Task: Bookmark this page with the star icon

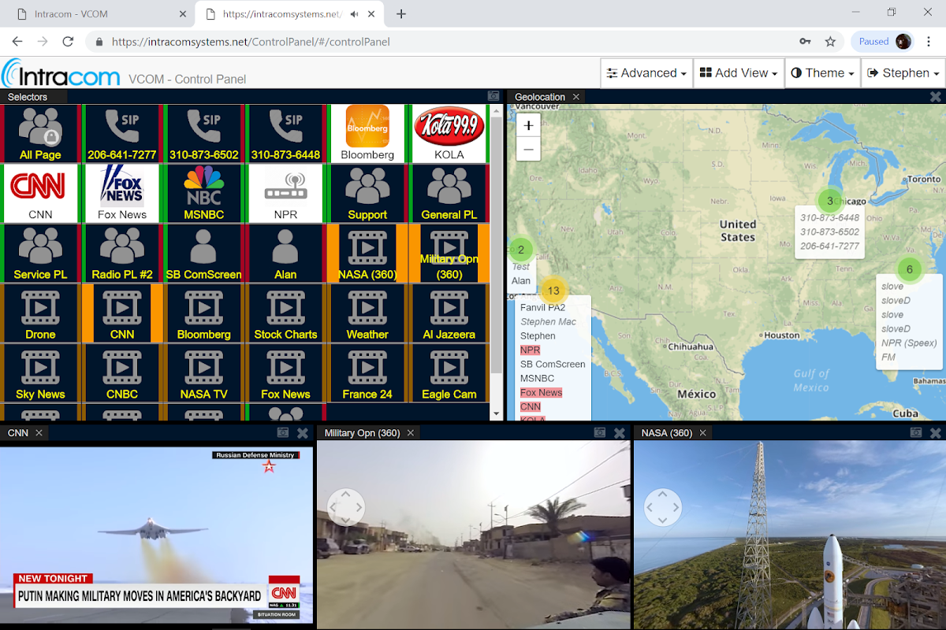Action: pos(830,42)
